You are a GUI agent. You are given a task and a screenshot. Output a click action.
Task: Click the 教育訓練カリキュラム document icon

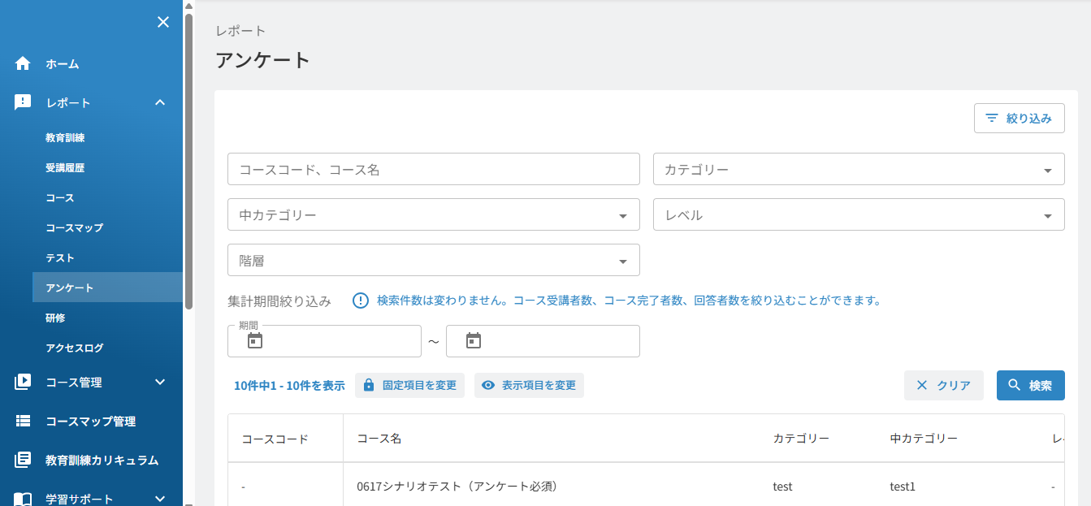pyautogui.click(x=23, y=460)
